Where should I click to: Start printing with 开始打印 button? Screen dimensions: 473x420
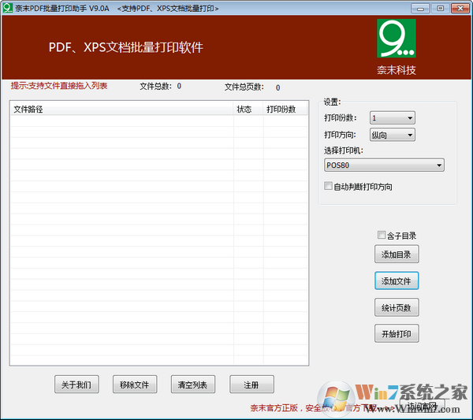[397, 333]
